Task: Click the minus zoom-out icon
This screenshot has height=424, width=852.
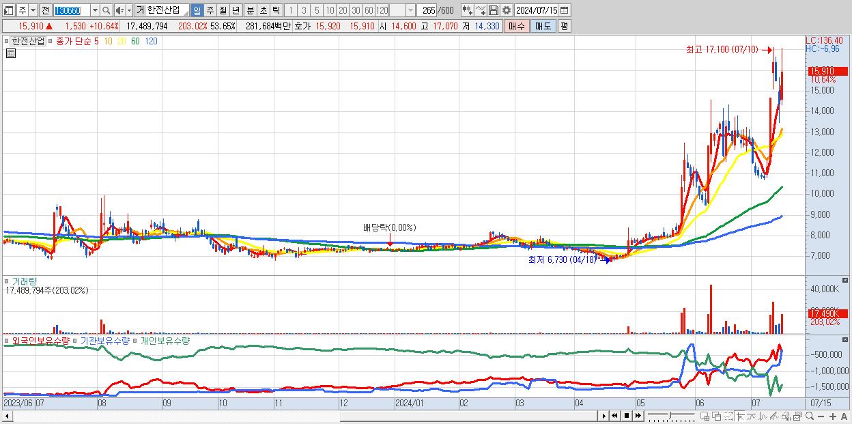Action: [x=821, y=416]
